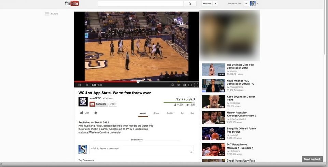Open notifications count box
Screen dimensions: 328x167
click(246, 3)
